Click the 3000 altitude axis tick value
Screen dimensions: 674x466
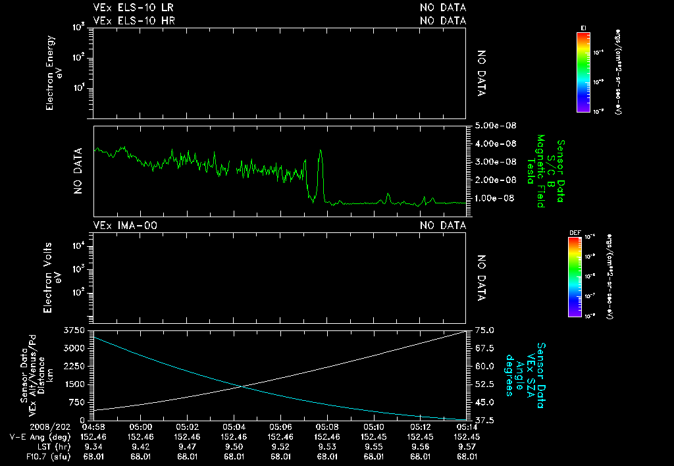point(74,348)
